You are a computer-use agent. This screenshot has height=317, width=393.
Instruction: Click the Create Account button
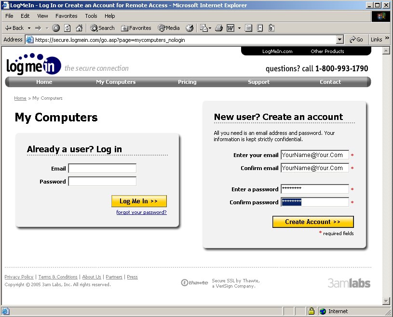pyautogui.click(x=313, y=222)
